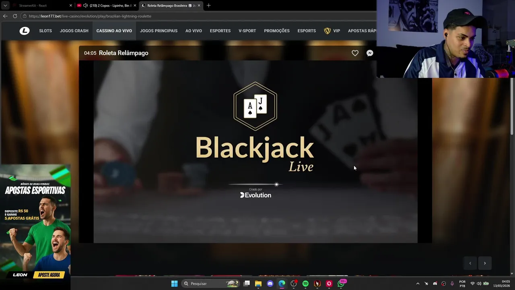
Task: Open Spotify from the taskbar
Action: click(305, 284)
